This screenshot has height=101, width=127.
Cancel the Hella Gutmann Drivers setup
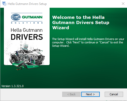click(114, 94)
